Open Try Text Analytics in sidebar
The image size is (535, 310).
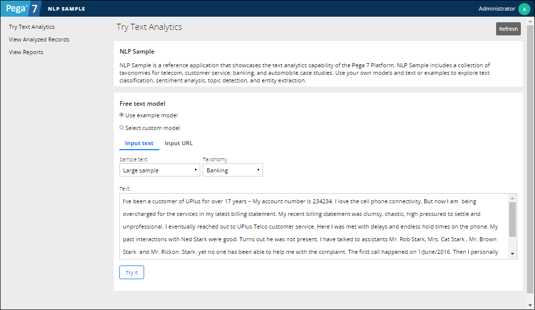pyautogui.click(x=32, y=27)
